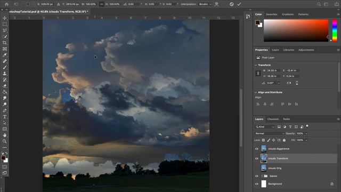Switch to the Paths tab

287,119
